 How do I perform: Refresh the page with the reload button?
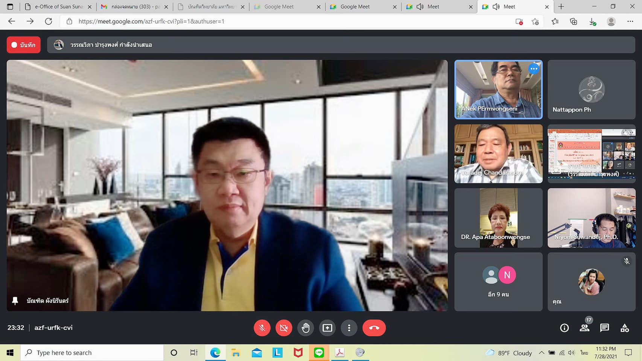(x=49, y=21)
